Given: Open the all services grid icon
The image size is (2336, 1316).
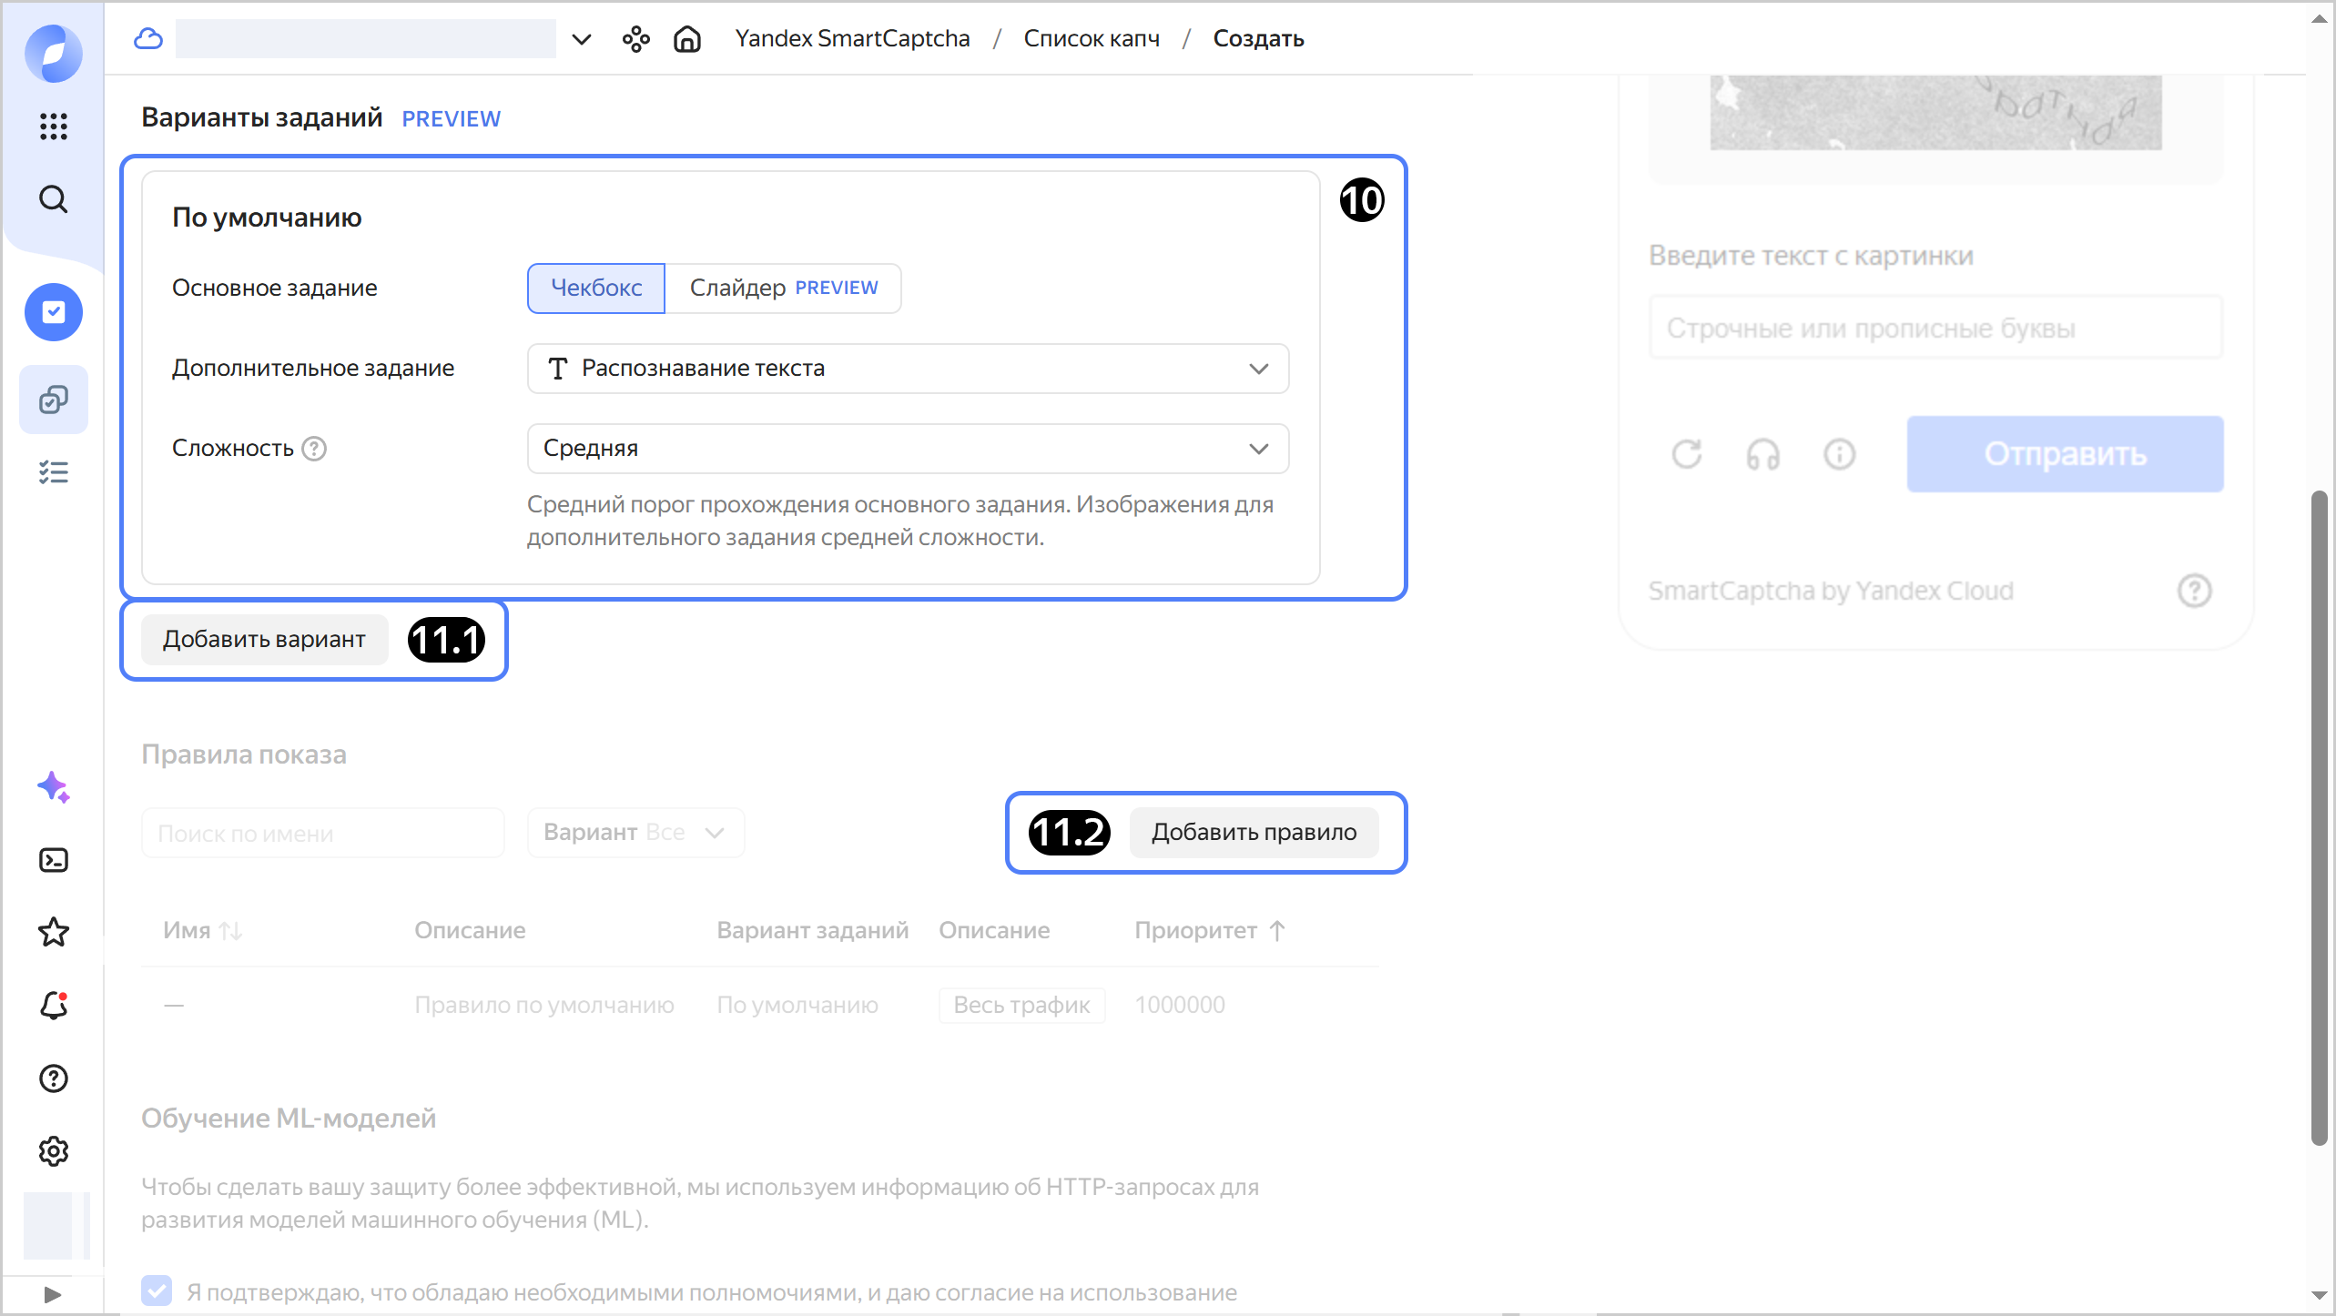Looking at the screenshot, I should coord(54,126).
